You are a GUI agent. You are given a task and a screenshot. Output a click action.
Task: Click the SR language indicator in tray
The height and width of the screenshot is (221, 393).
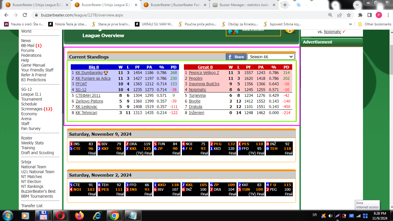(x=314, y=215)
